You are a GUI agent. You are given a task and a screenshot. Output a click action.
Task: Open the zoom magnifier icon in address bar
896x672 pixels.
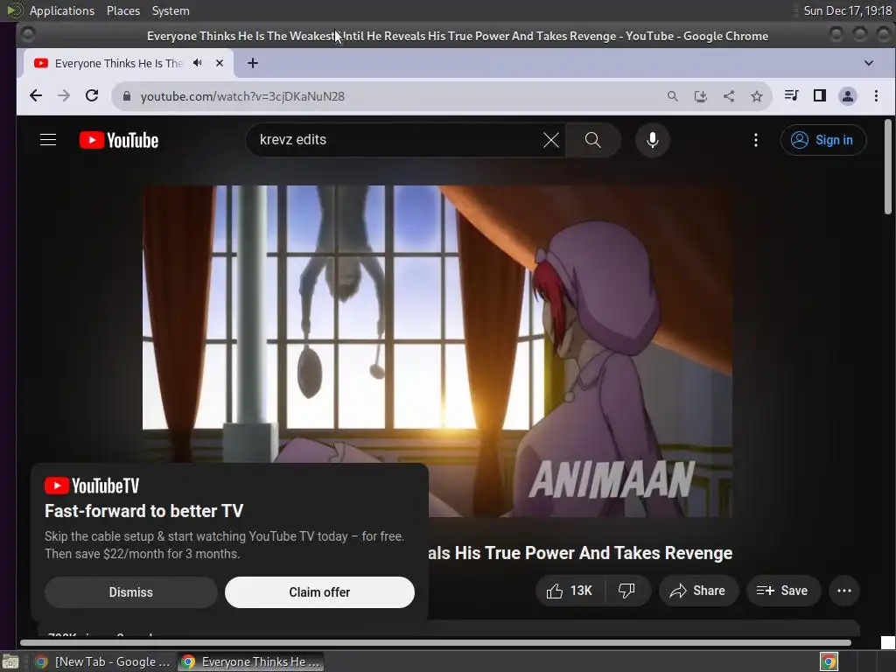[673, 96]
